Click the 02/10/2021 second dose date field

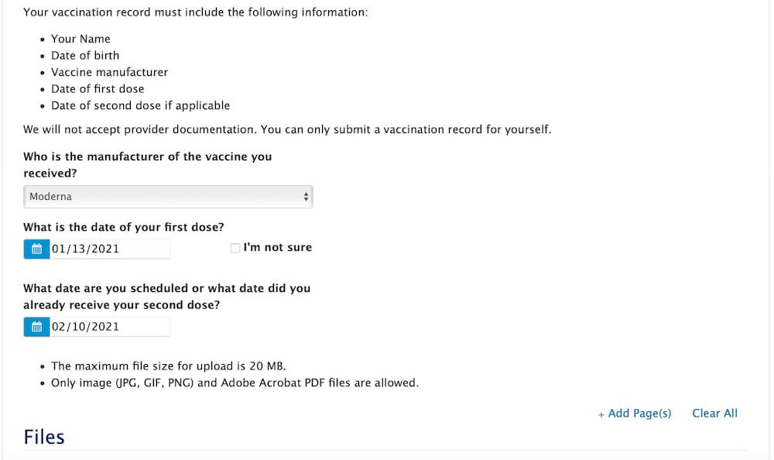click(x=110, y=327)
